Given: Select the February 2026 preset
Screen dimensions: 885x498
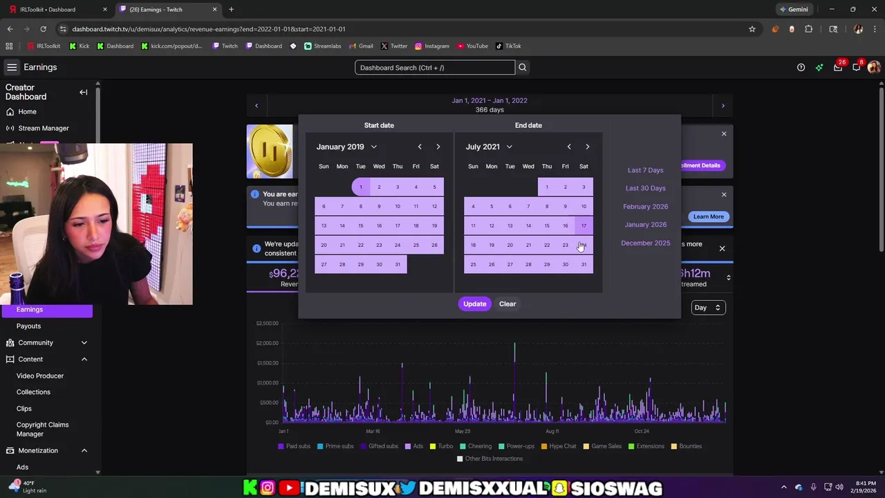Looking at the screenshot, I should (x=645, y=206).
